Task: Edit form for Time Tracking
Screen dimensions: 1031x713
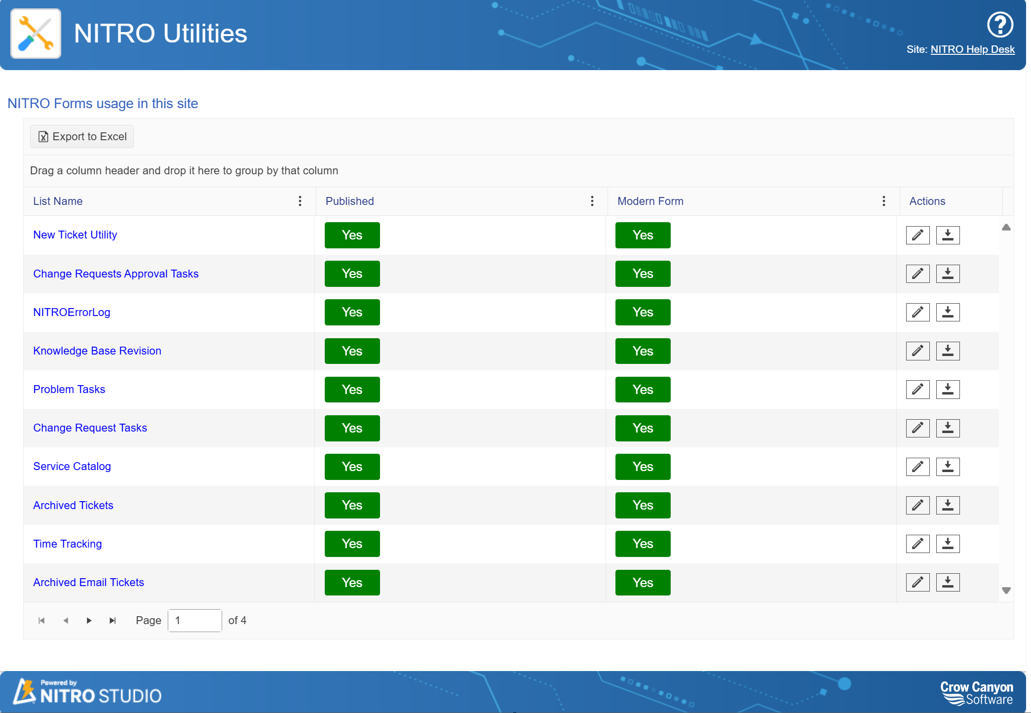Action: (x=917, y=544)
